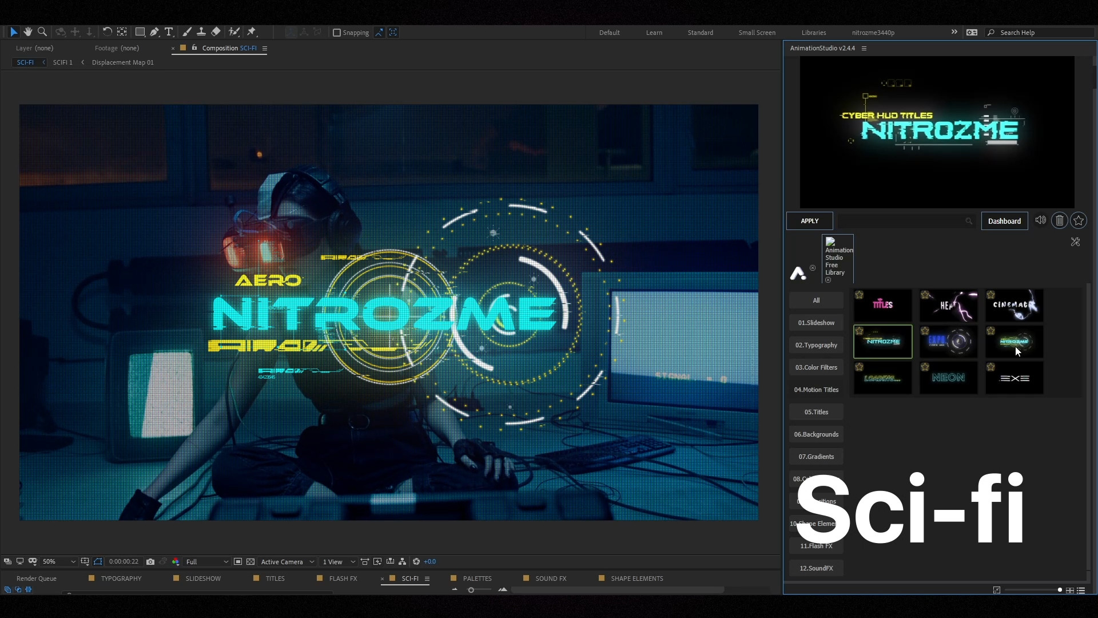Open the 50% magnification dropdown

[59, 561]
